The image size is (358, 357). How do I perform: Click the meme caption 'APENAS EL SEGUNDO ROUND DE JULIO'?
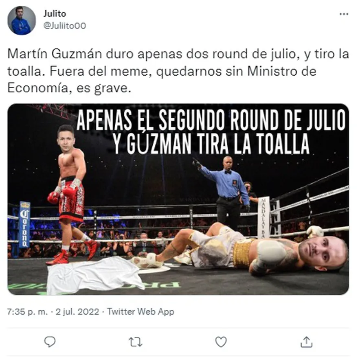click(x=211, y=120)
